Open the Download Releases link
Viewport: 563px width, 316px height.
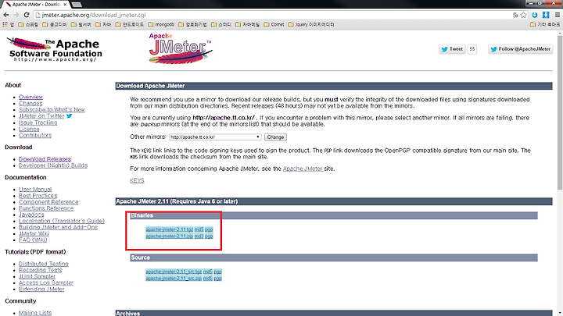coord(45,159)
